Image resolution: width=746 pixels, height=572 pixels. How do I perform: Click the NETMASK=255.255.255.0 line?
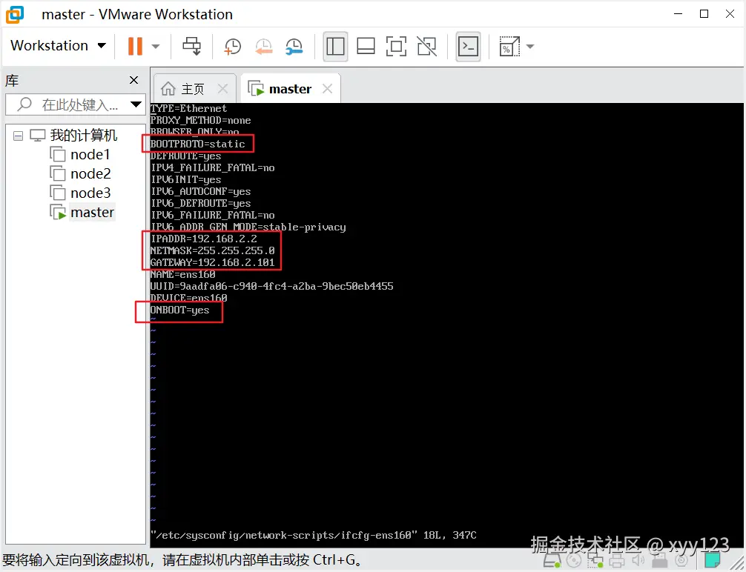tap(213, 250)
